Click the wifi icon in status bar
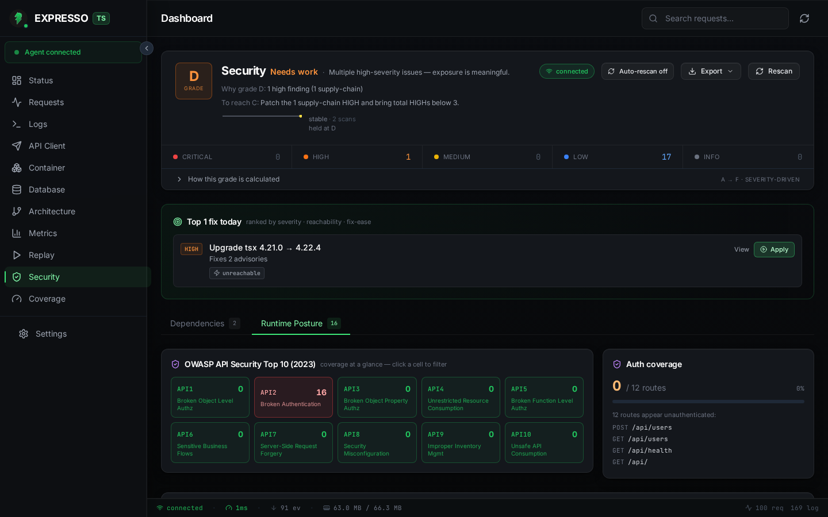This screenshot has width=828, height=517. pyautogui.click(x=160, y=508)
